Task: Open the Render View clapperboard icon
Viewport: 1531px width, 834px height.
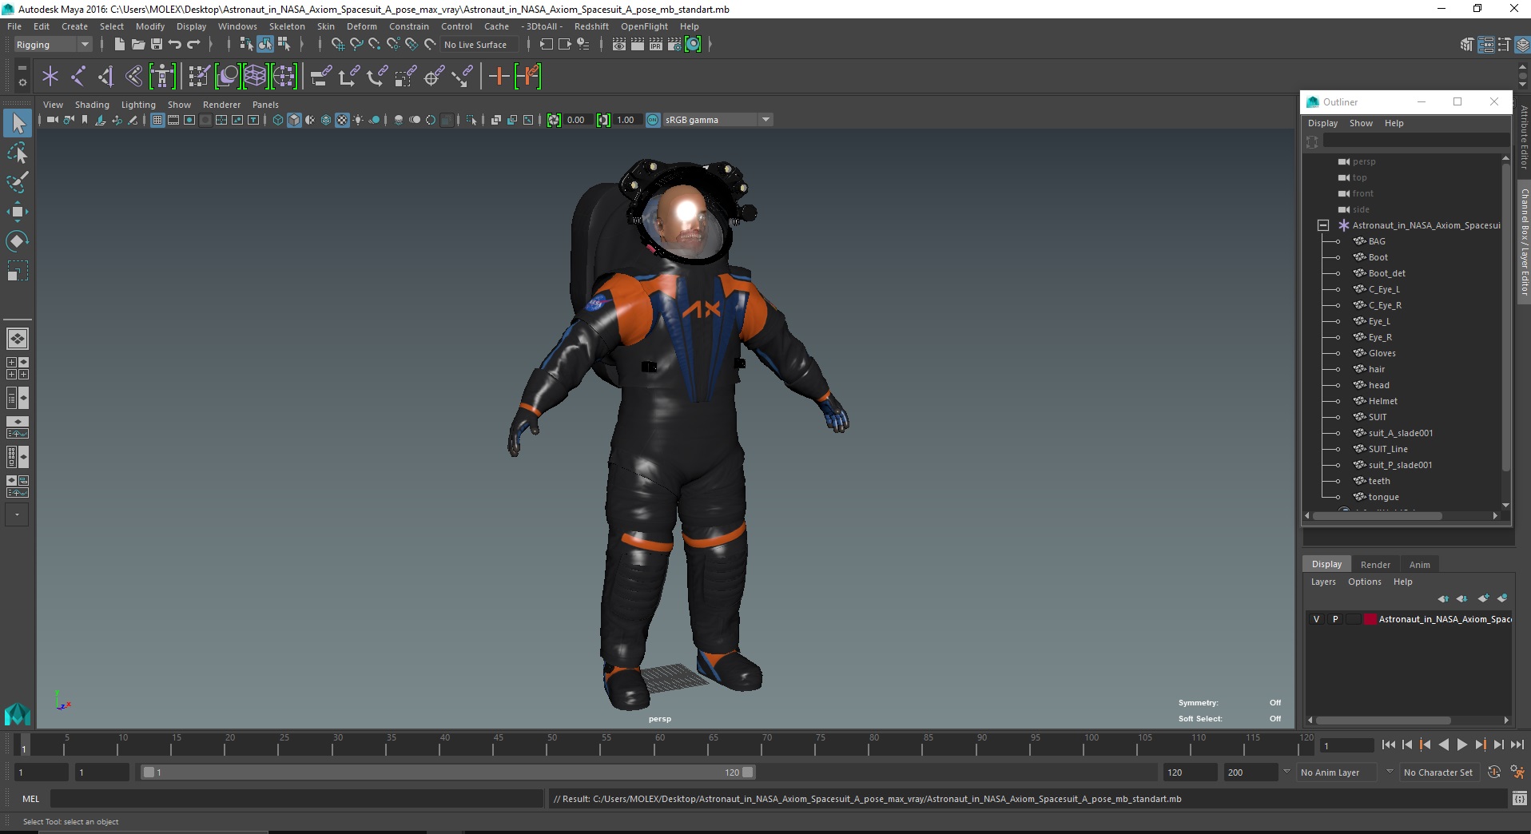Action: click(x=619, y=45)
